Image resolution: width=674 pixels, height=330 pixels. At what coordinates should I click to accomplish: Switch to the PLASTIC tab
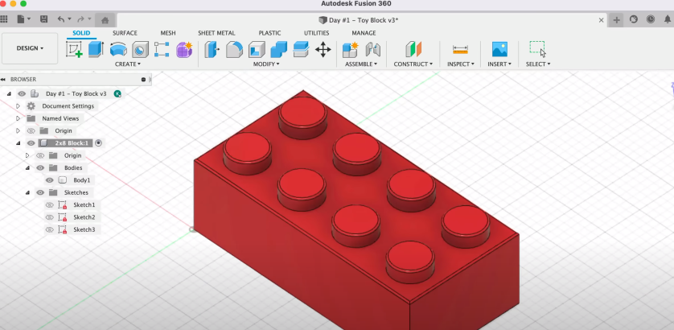(269, 33)
